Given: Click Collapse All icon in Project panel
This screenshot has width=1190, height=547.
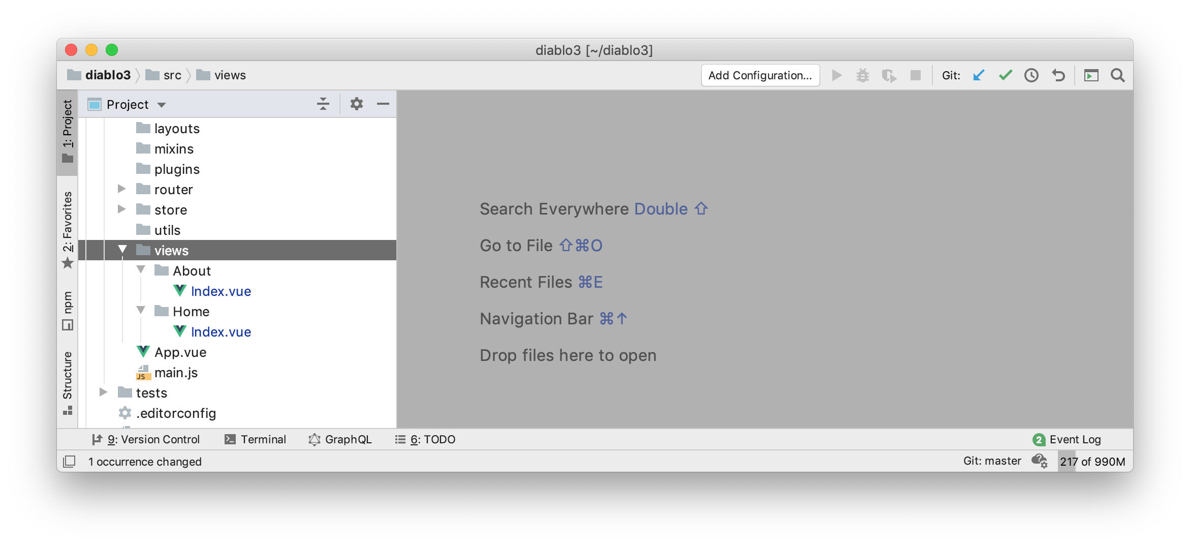Looking at the screenshot, I should (x=323, y=104).
